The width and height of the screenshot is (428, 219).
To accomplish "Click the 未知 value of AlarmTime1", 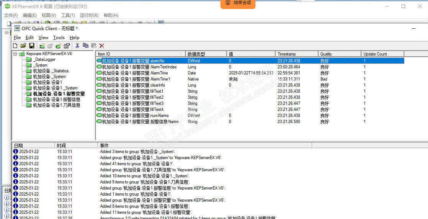I will coord(234,79).
